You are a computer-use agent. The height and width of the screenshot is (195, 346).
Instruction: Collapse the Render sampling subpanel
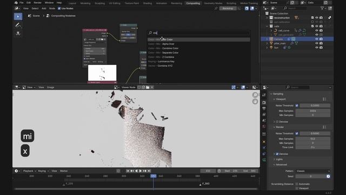[274, 127]
